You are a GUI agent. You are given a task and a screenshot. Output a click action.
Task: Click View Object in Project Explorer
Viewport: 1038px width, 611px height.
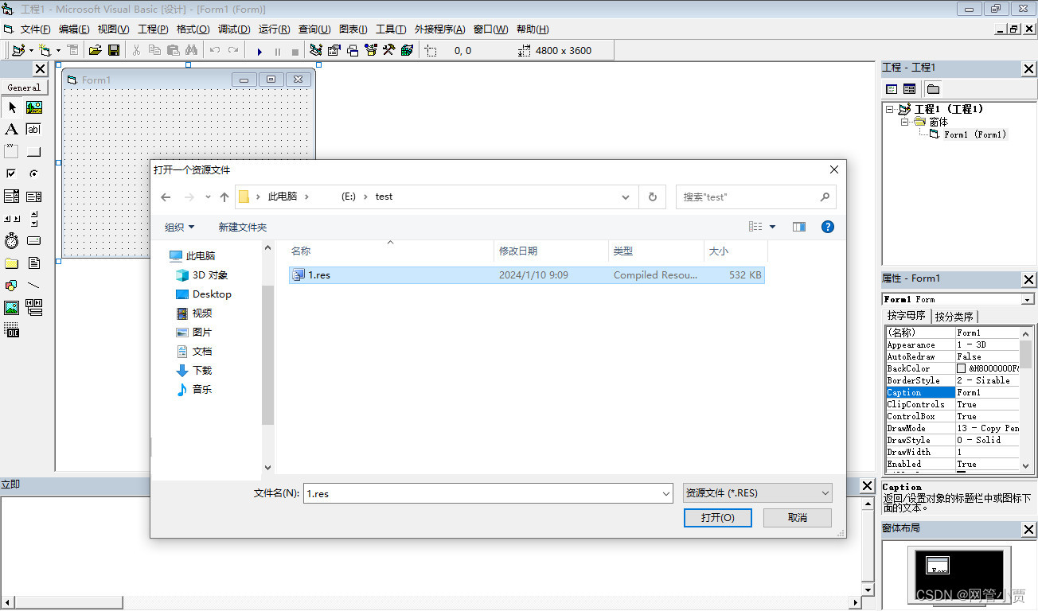coord(909,89)
